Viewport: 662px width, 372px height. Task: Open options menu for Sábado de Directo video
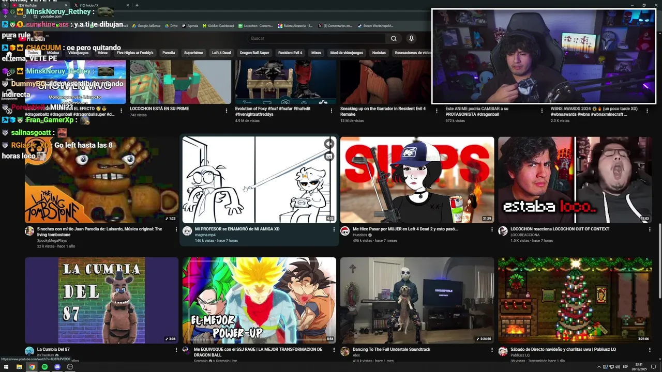tap(650, 350)
